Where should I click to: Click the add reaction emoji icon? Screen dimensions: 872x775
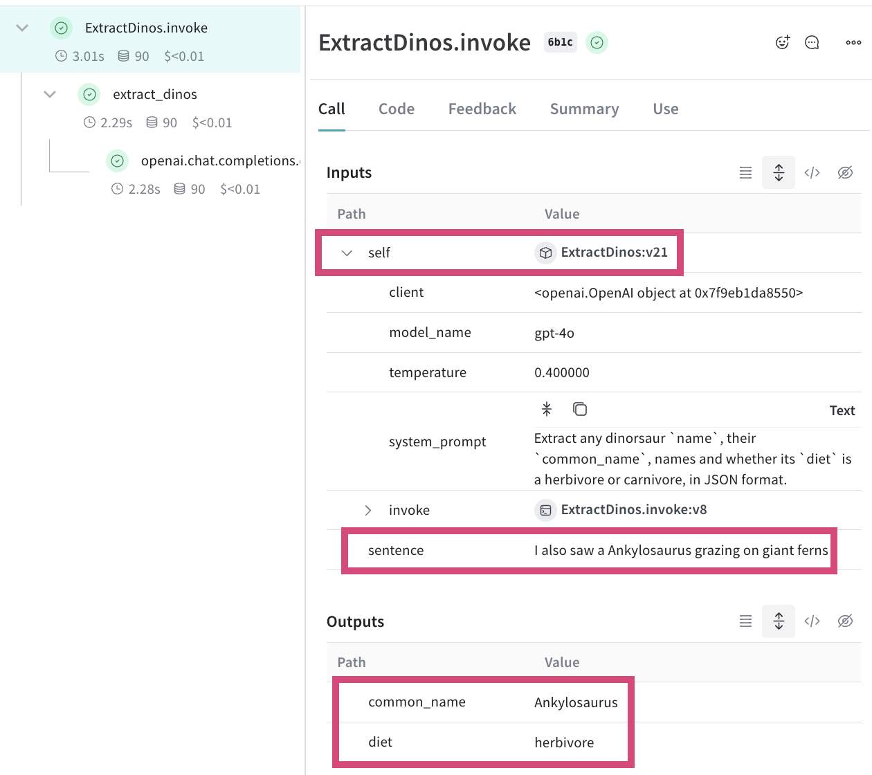coord(783,42)
